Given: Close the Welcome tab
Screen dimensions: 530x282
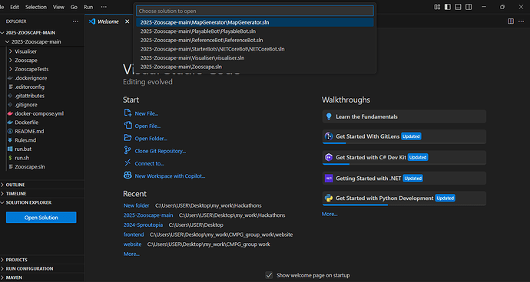Looking at the screenshot, I should pos(127,21).
